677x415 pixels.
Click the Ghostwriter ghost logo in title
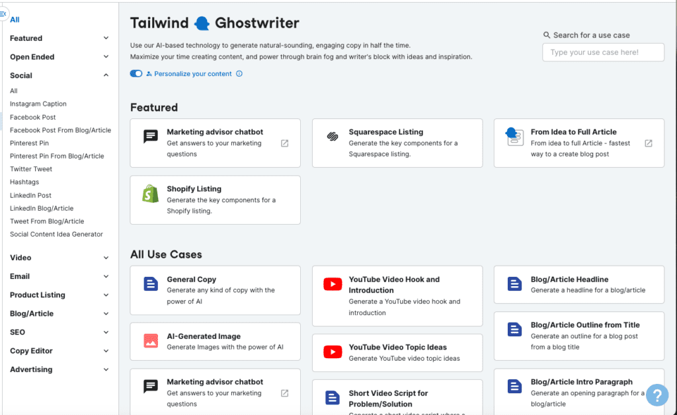point(202,23)
